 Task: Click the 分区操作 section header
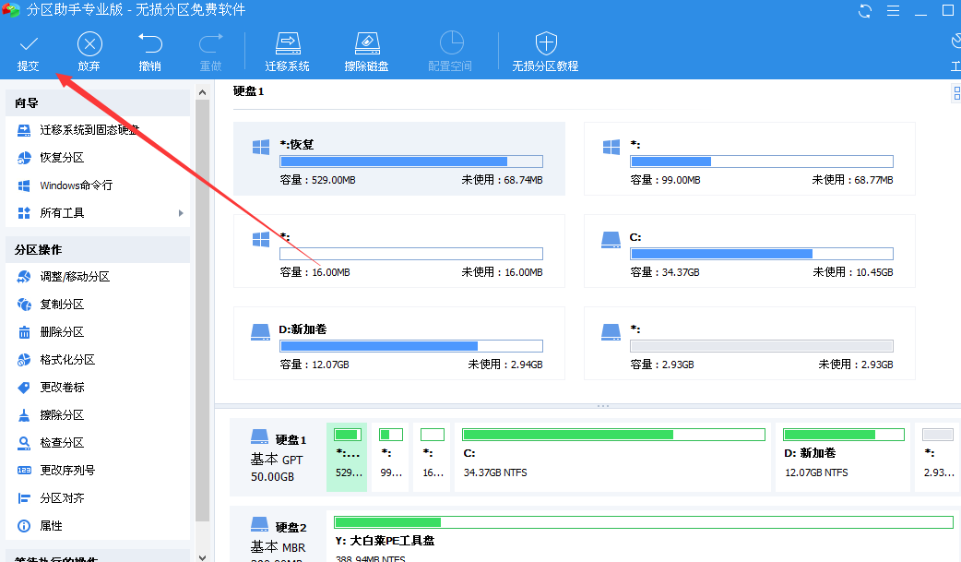coord(98,250)
